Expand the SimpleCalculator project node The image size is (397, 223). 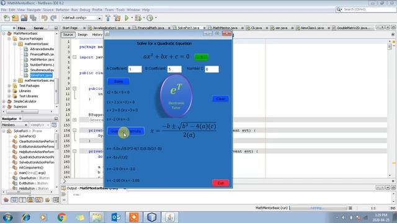tap(4, 102)
